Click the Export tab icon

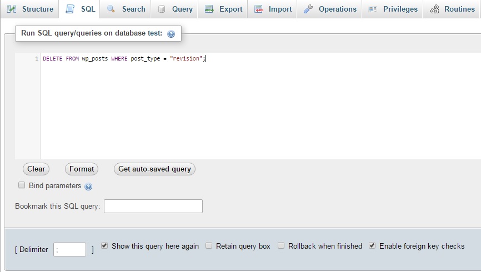[x=209, y=9]
